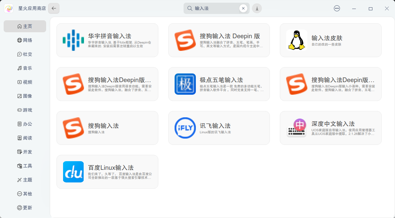Open the more options menu
Viewport: 395px width, 218px height.
point(337,8)
